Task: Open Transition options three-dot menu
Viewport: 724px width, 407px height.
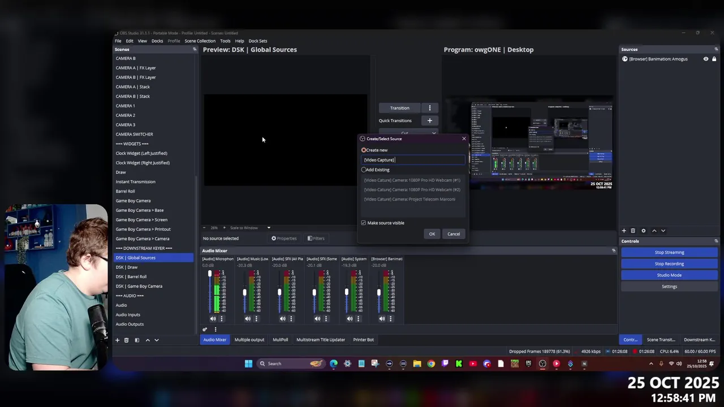Action: pyautogui.click(x=430, y=108)
